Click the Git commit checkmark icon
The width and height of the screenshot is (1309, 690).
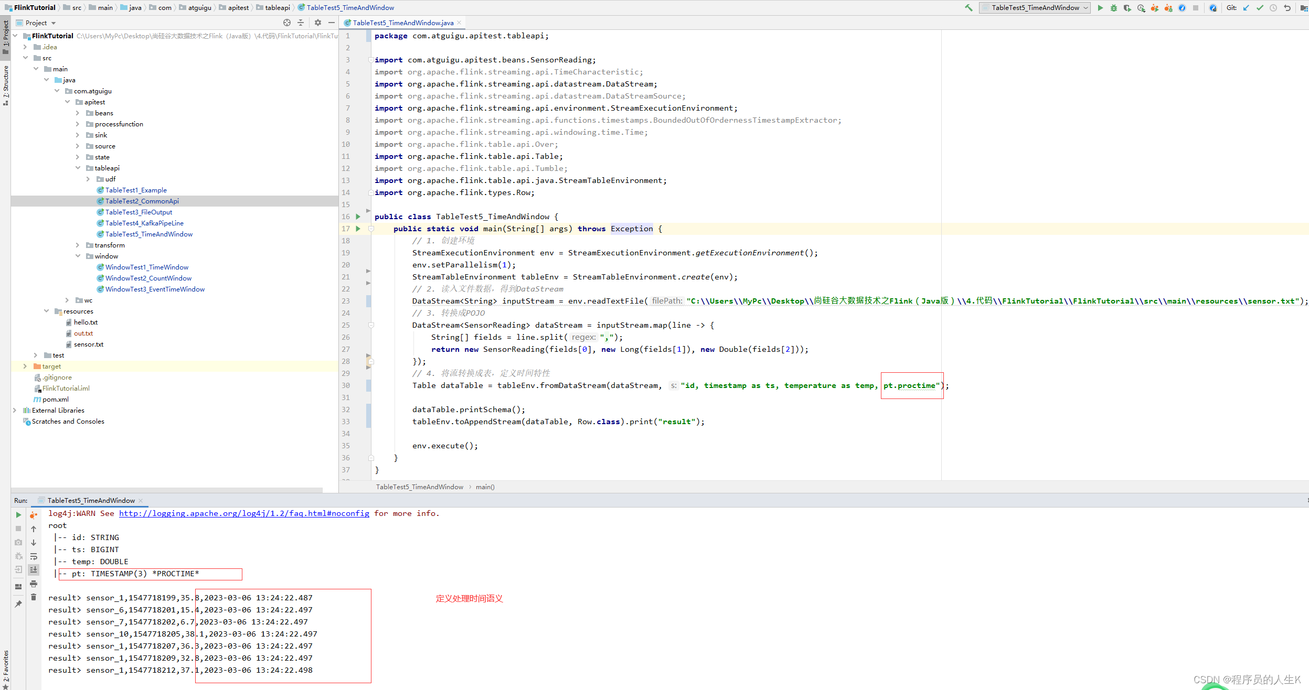pyautogui.click(x=1259, y=8)
